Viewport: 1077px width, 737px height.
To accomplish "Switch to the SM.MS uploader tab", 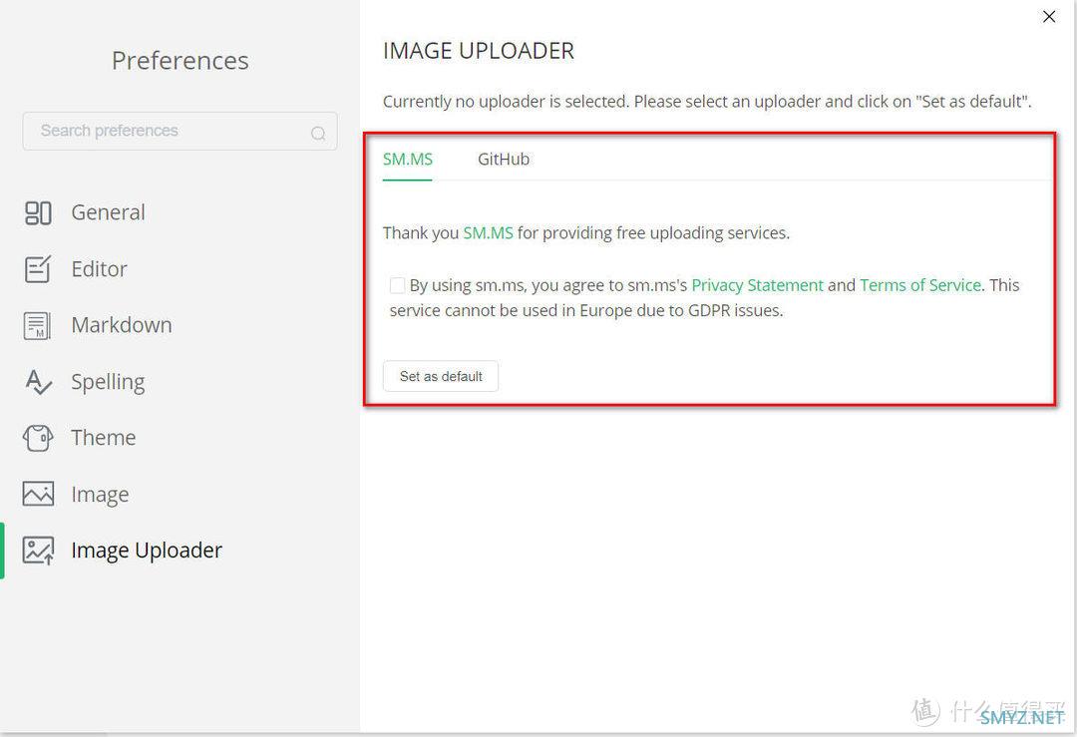I will click(x=407, y=160).
